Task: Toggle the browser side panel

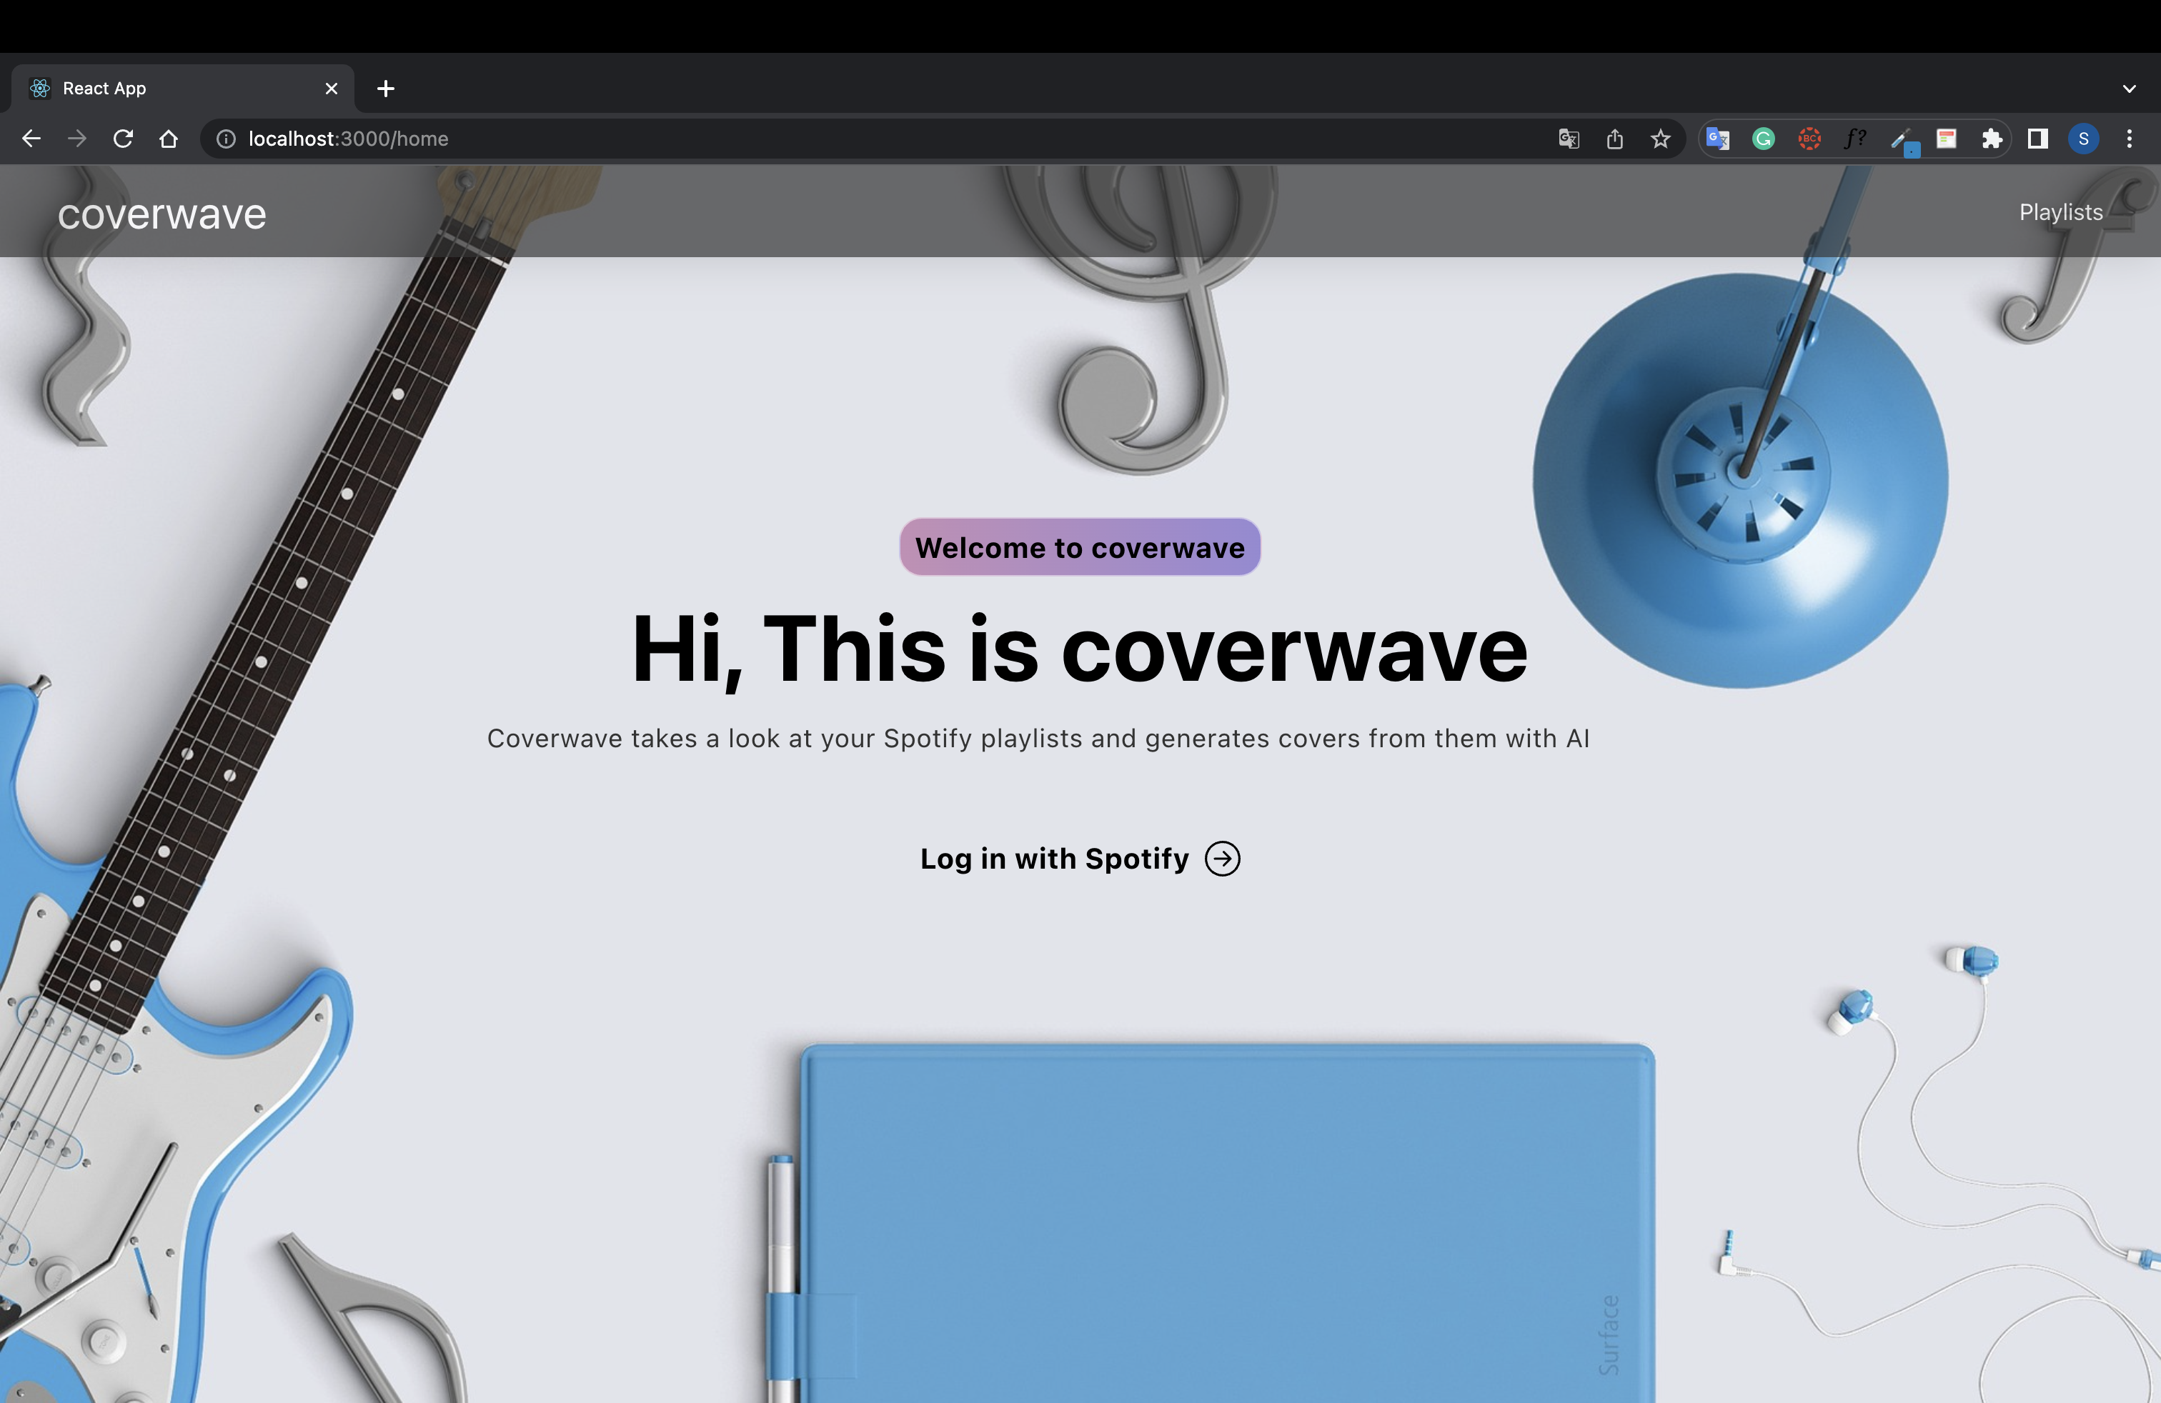Action: [x=2037, y=139]
